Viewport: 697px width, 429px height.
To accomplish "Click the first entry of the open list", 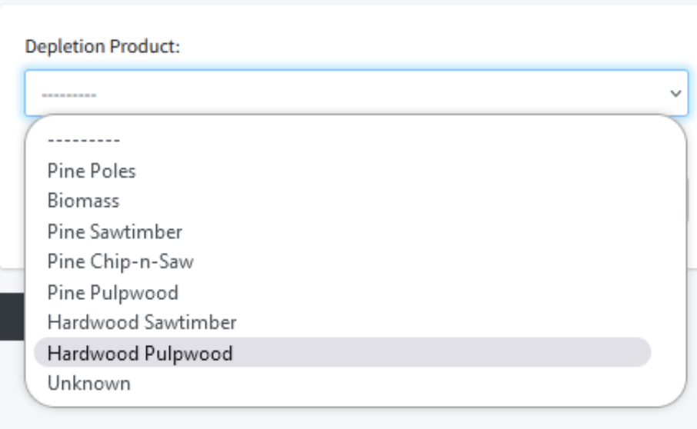I will pos(83,141).
